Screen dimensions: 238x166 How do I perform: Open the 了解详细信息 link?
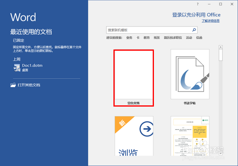click(211, 21)
